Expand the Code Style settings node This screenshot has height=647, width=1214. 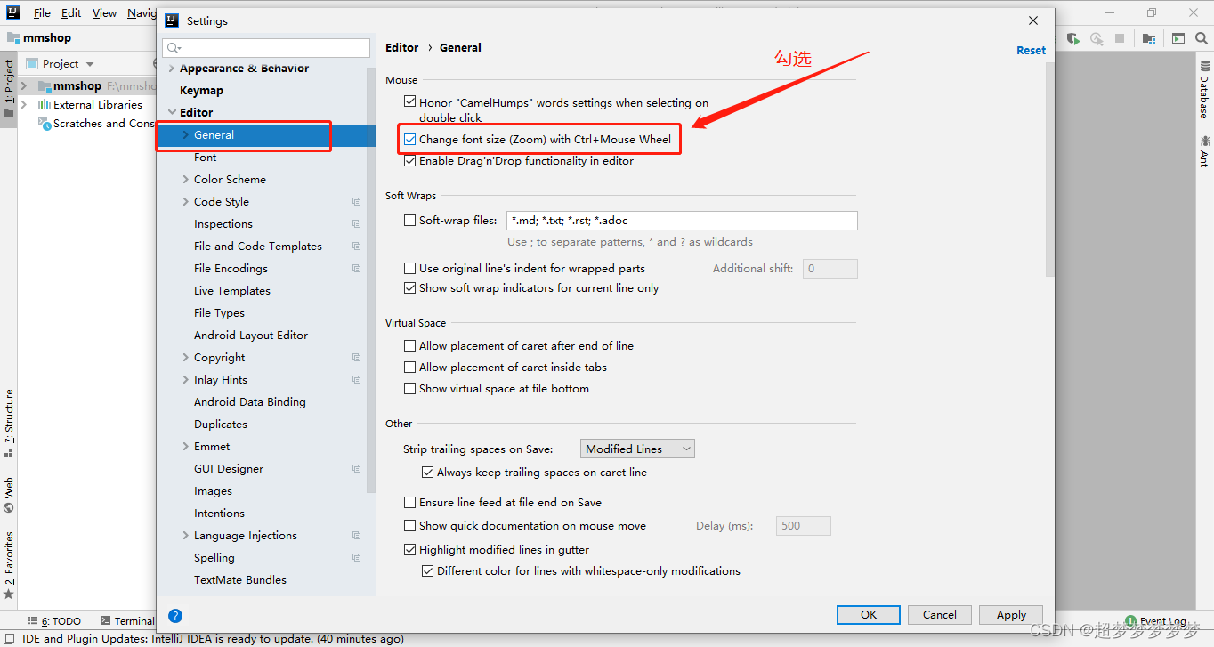coord(185,202)
